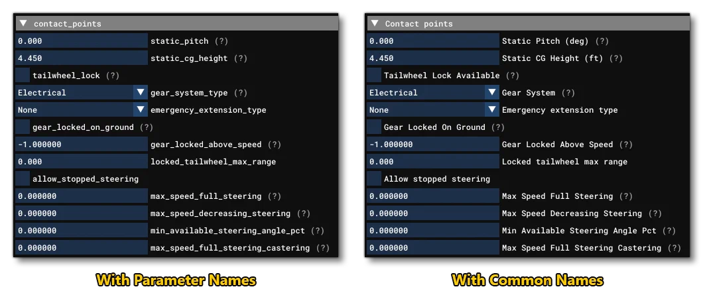Click the gear_locked_above_speed value field
Viewport: 703px width, 297px height.
(x=82, y=145)
